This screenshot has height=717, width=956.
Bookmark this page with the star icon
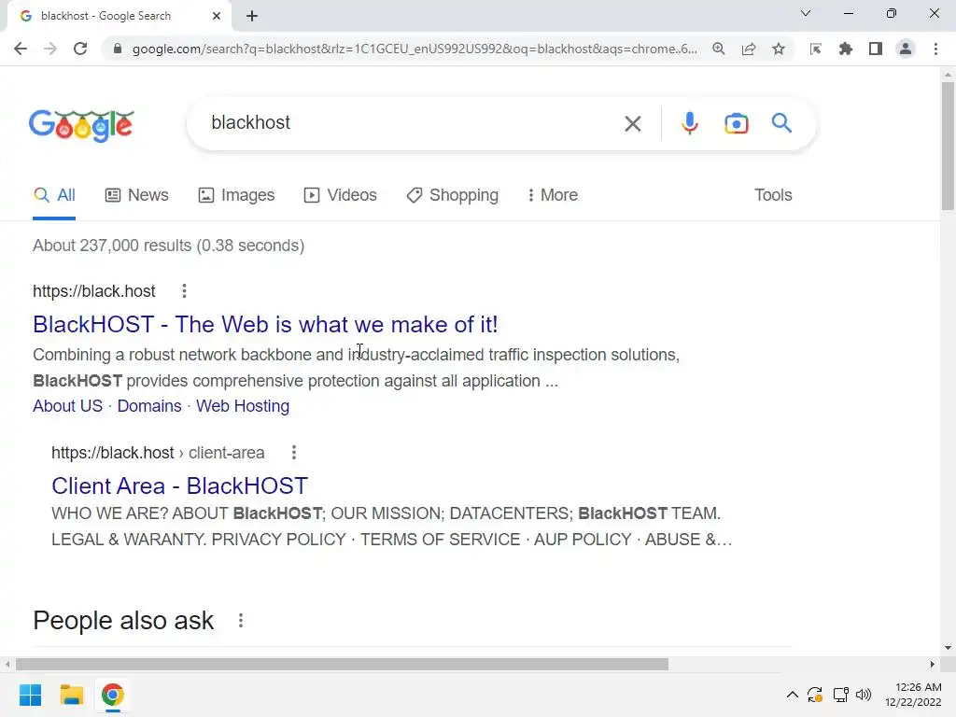(x=779, y=49)
